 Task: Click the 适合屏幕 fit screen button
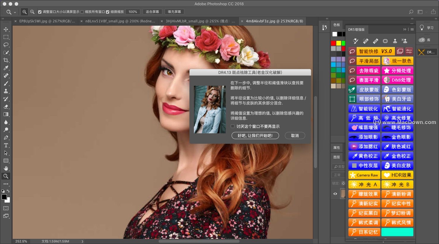(152, 12)
